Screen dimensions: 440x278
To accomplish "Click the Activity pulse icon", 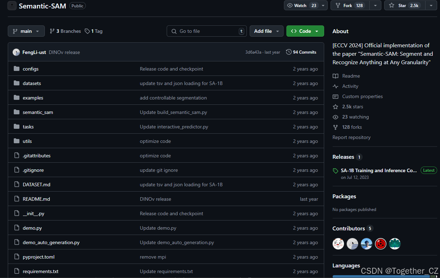I will click(x=335, y=86).
